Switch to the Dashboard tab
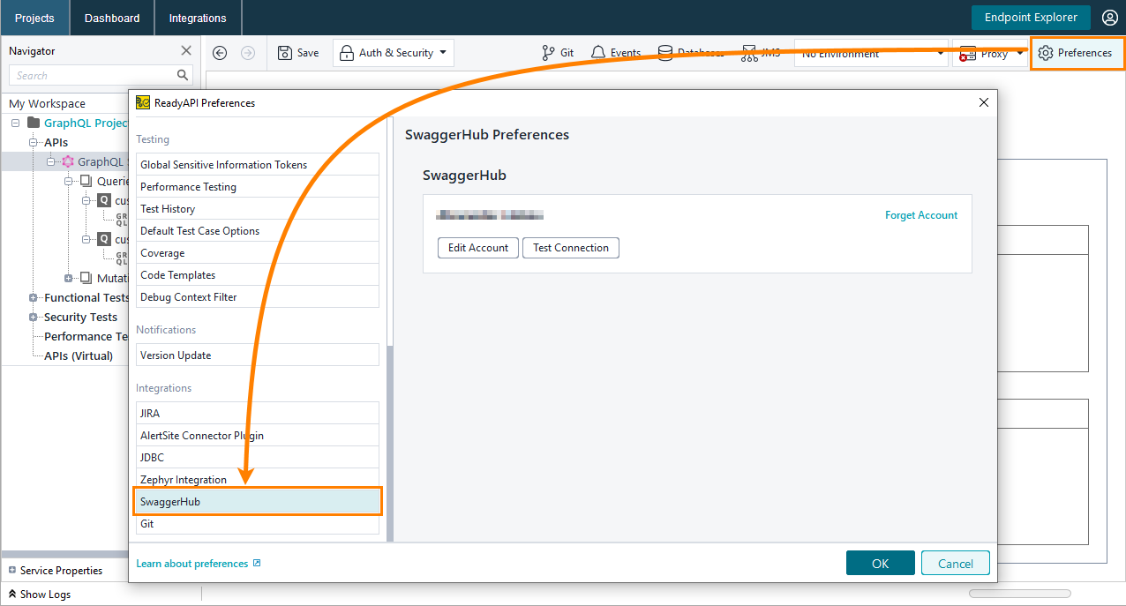1126x606 pixels. [x=111, y=17]
